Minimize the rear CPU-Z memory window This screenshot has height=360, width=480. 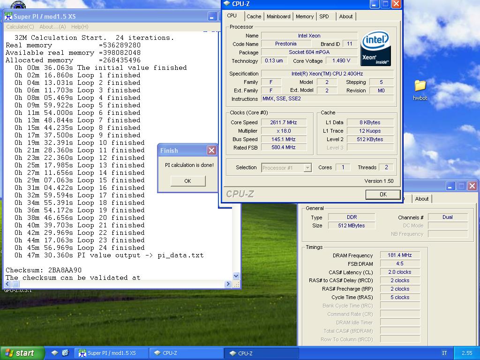(450, 186)
